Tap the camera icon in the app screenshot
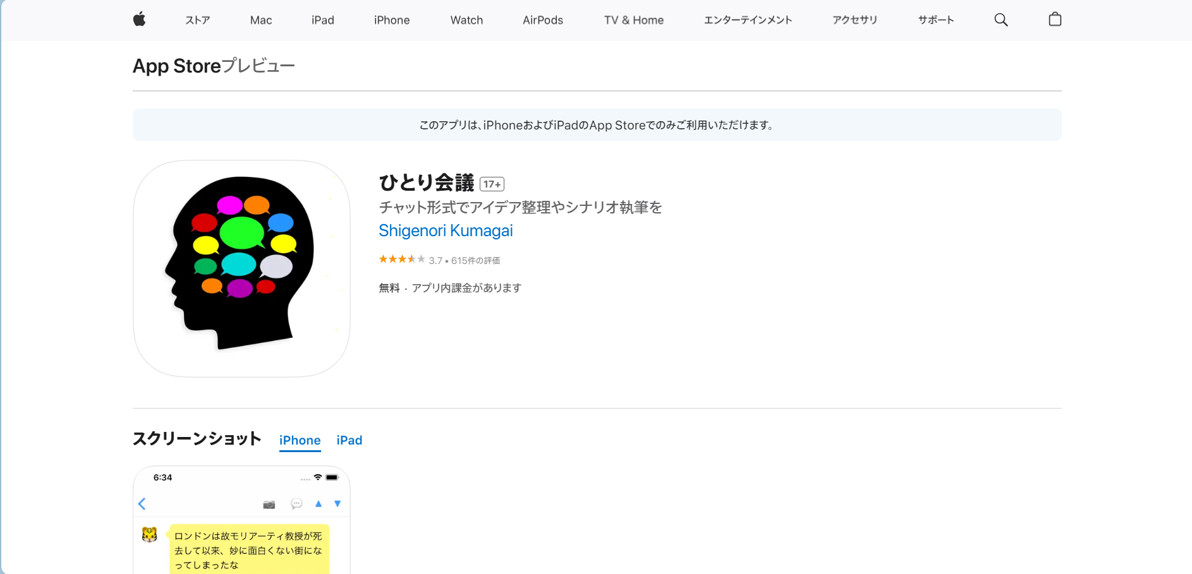Viewport: 1192px width, 574px height. (x=269, y=504)
